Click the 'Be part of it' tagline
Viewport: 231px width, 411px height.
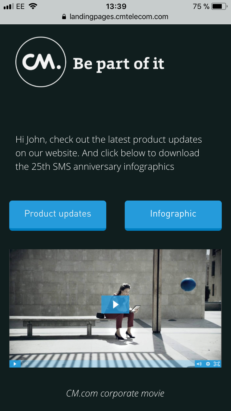pos(119,64)
